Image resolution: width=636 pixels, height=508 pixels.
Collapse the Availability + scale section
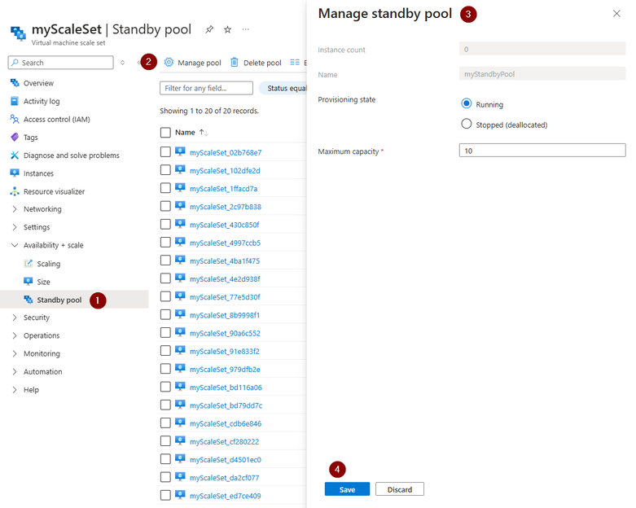coord(15,245)
